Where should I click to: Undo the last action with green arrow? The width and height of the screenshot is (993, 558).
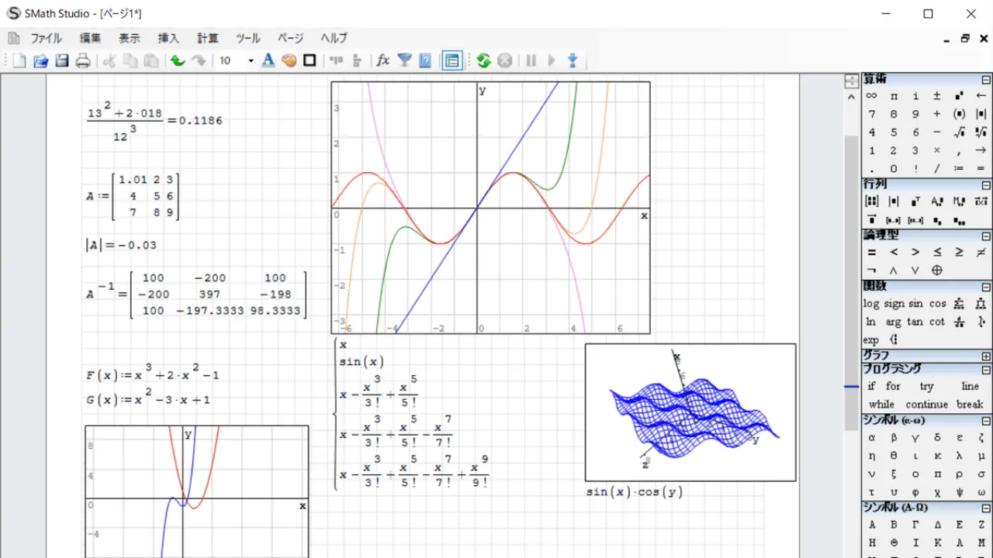(x=178, y=60)
